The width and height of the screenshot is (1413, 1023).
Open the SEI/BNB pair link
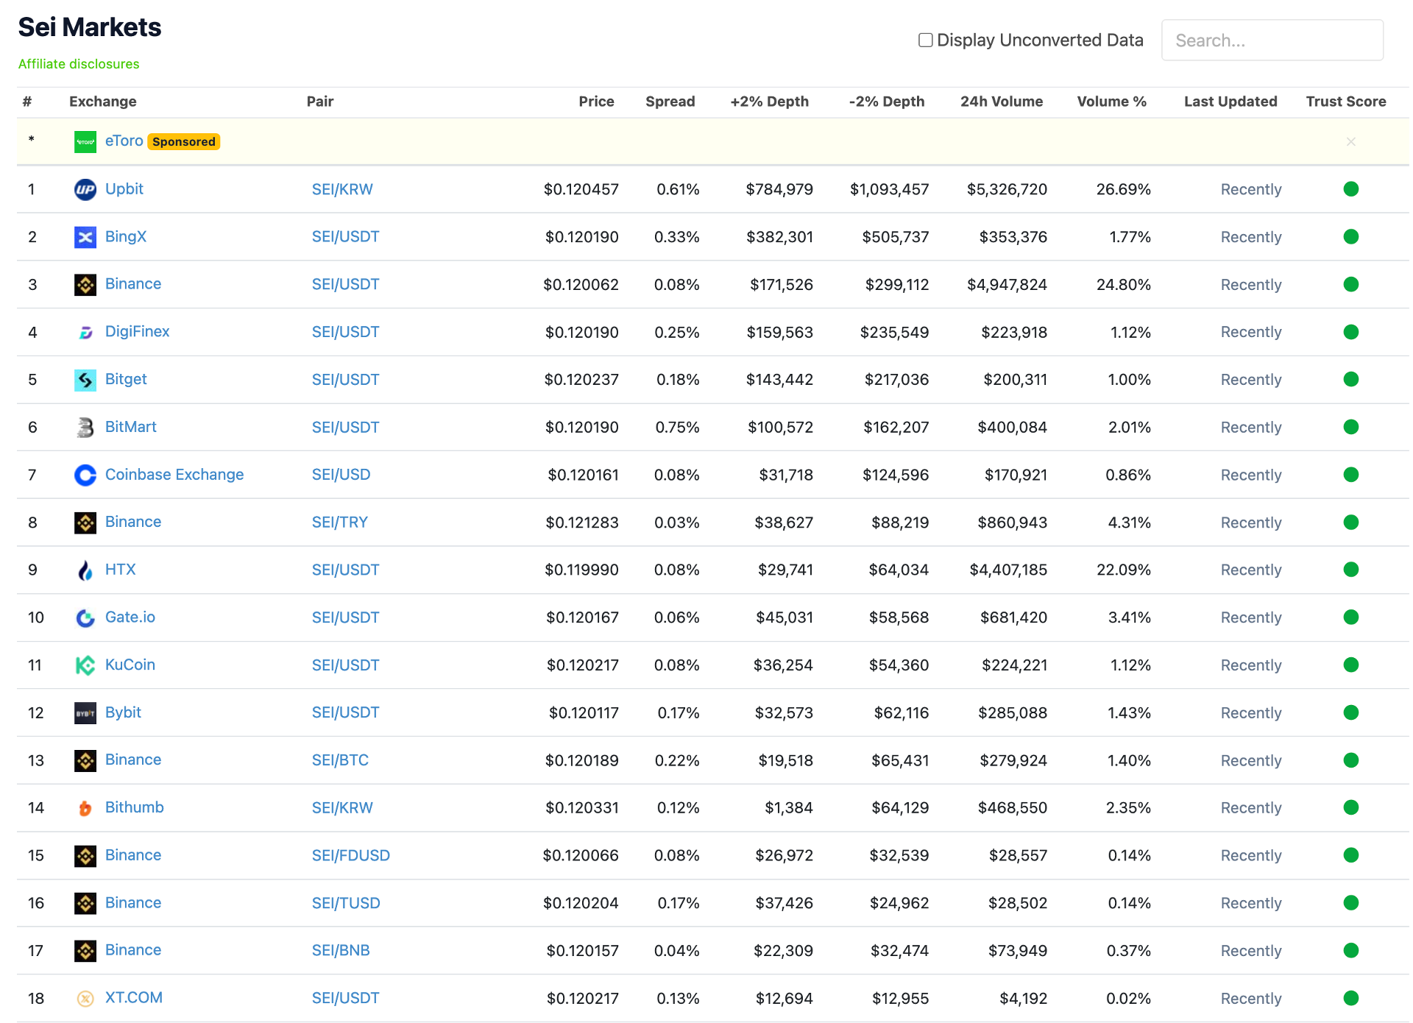coord(341,950)
